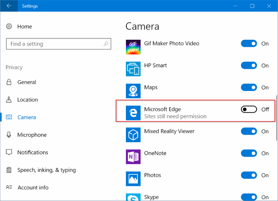This screenshot has height=201, width=278.
Task: Click the Microsoft Edge app icon
Action: [x=133, y=113]
